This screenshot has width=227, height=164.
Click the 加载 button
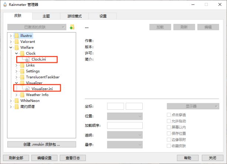(x=160, y=27)
